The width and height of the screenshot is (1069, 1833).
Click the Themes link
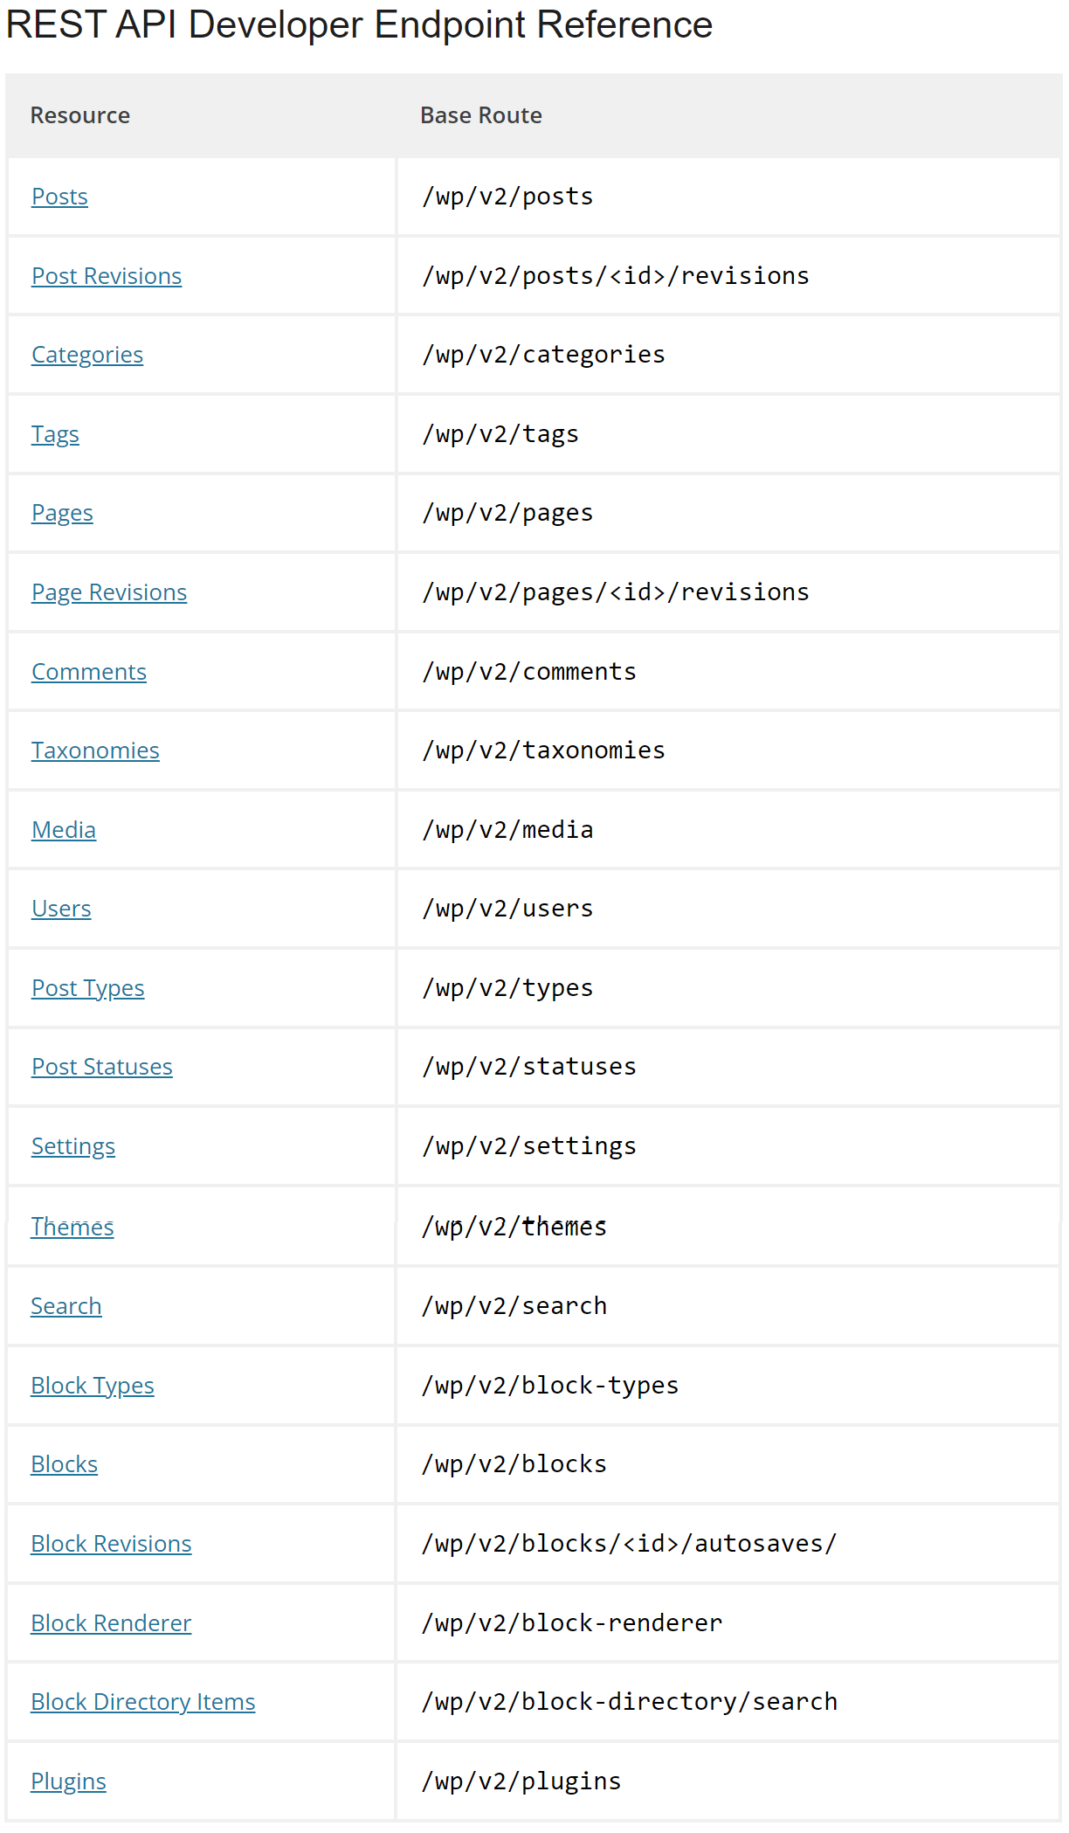(72, 1228)
